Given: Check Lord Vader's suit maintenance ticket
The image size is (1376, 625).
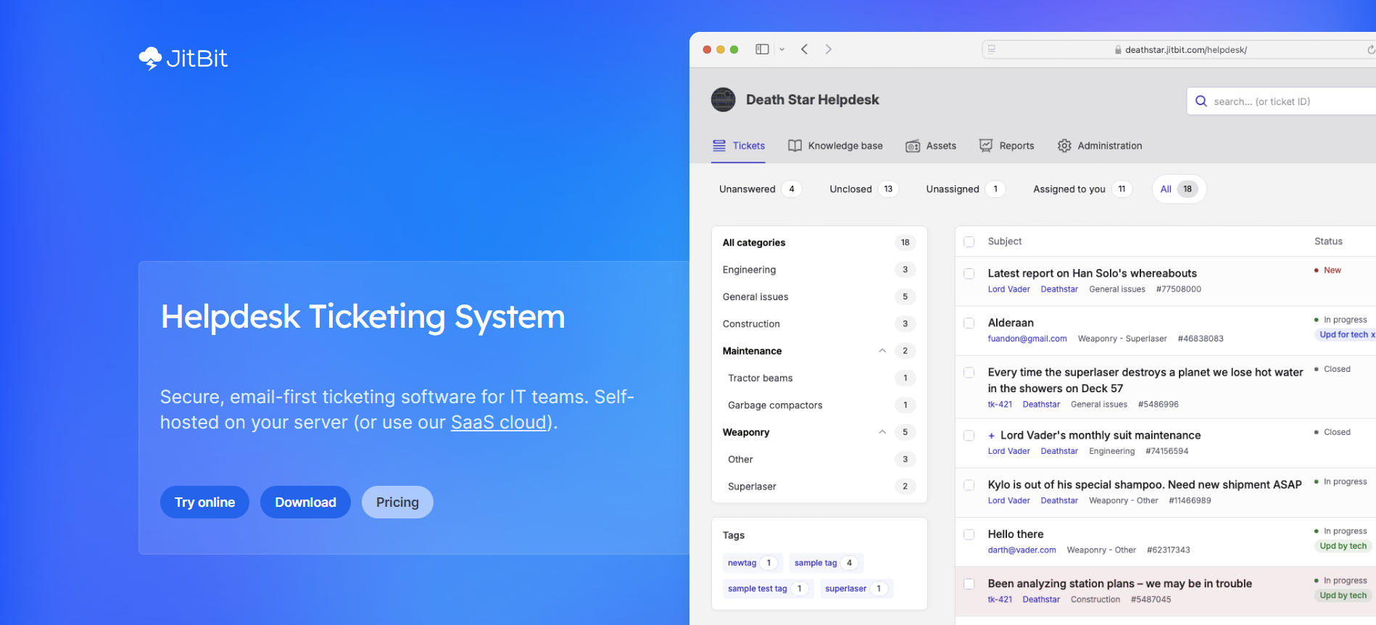Looking at the screenshot, I should [x=969, y=435].
